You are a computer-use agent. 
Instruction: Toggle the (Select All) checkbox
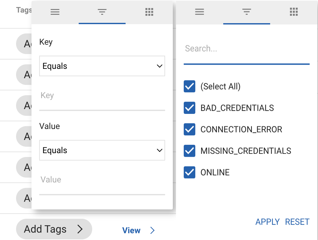190,87
